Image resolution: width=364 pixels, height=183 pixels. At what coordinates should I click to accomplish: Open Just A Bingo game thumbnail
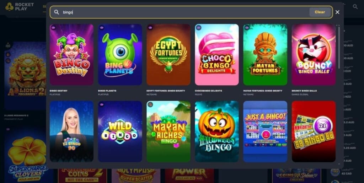click(265, 131)
